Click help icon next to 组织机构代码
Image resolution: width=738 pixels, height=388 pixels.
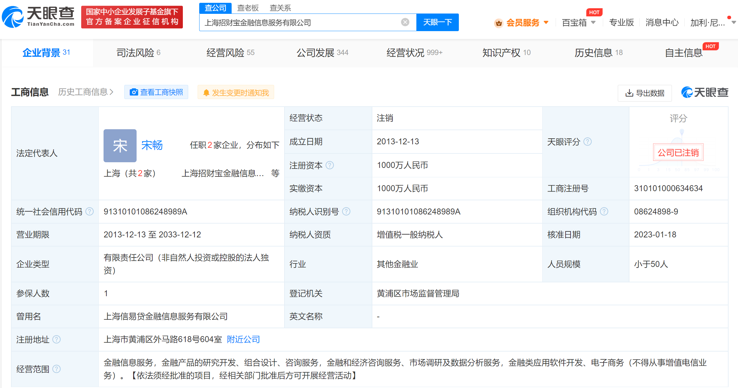[x=604, y=212]
